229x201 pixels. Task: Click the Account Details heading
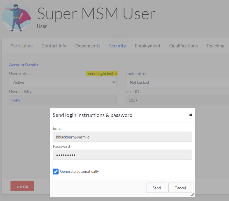(x=24, y=65)
